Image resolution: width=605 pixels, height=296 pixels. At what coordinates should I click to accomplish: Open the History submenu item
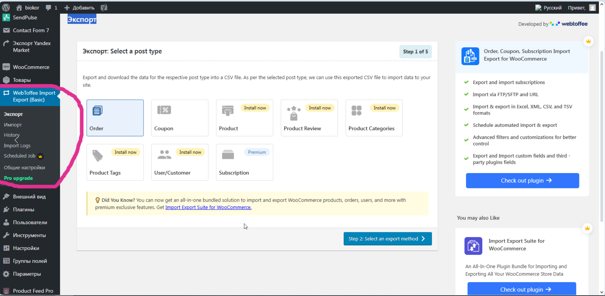click(12, 135)
